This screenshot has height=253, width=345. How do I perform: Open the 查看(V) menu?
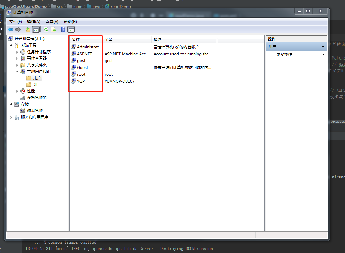coord(51,21)
